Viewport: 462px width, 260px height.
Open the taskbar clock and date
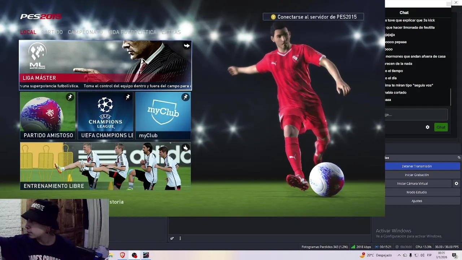coord(441,255)
